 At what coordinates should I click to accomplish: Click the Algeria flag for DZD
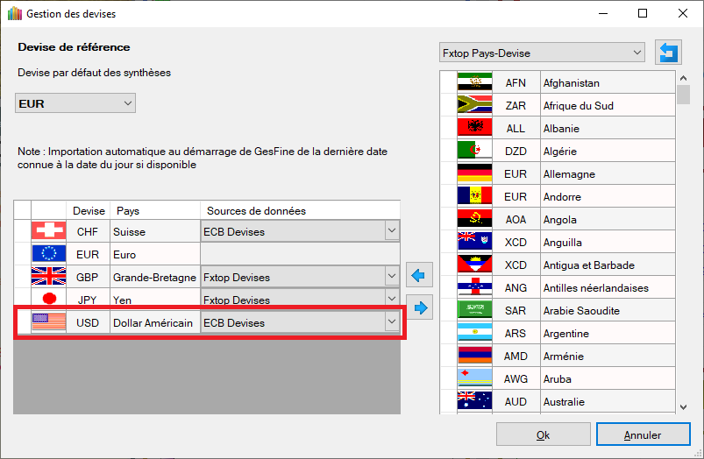pyautogui.click(x=474, y=151)
